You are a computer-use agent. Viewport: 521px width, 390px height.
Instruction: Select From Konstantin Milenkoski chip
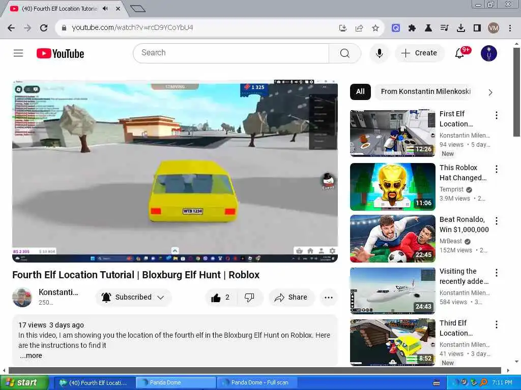click(x=425, y=91)
